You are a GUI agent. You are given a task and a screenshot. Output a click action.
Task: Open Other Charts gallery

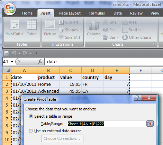coord(138,37)
